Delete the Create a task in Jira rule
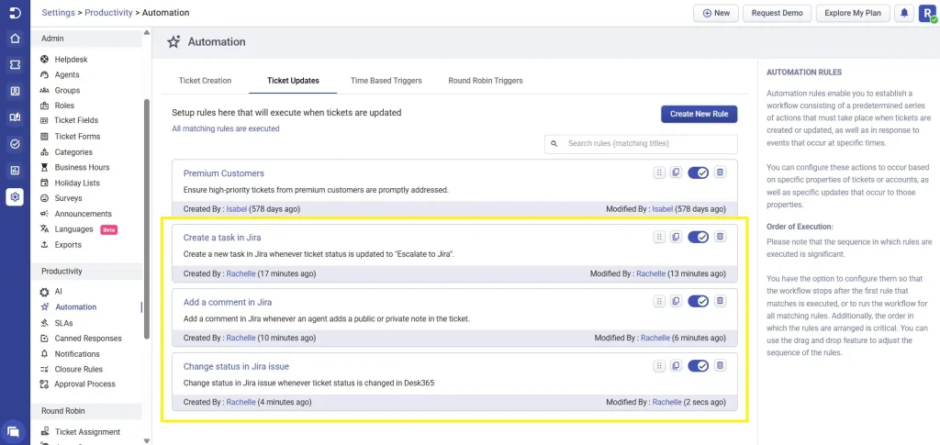Viewport: 940px width, 445px height. 721,237
